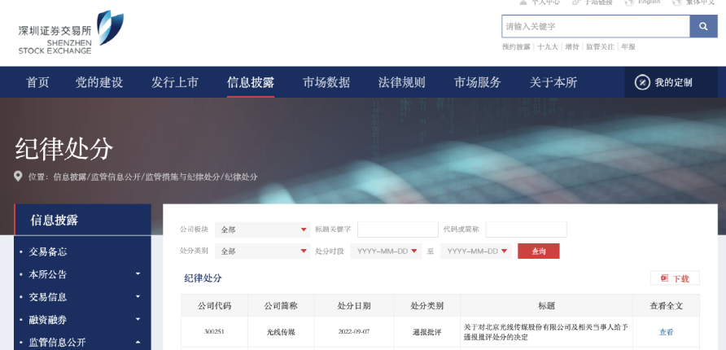This screenshot has width=726, height=350.
Task: Expand the 交易信息 sidebar arrow
Action: [138, 297]
